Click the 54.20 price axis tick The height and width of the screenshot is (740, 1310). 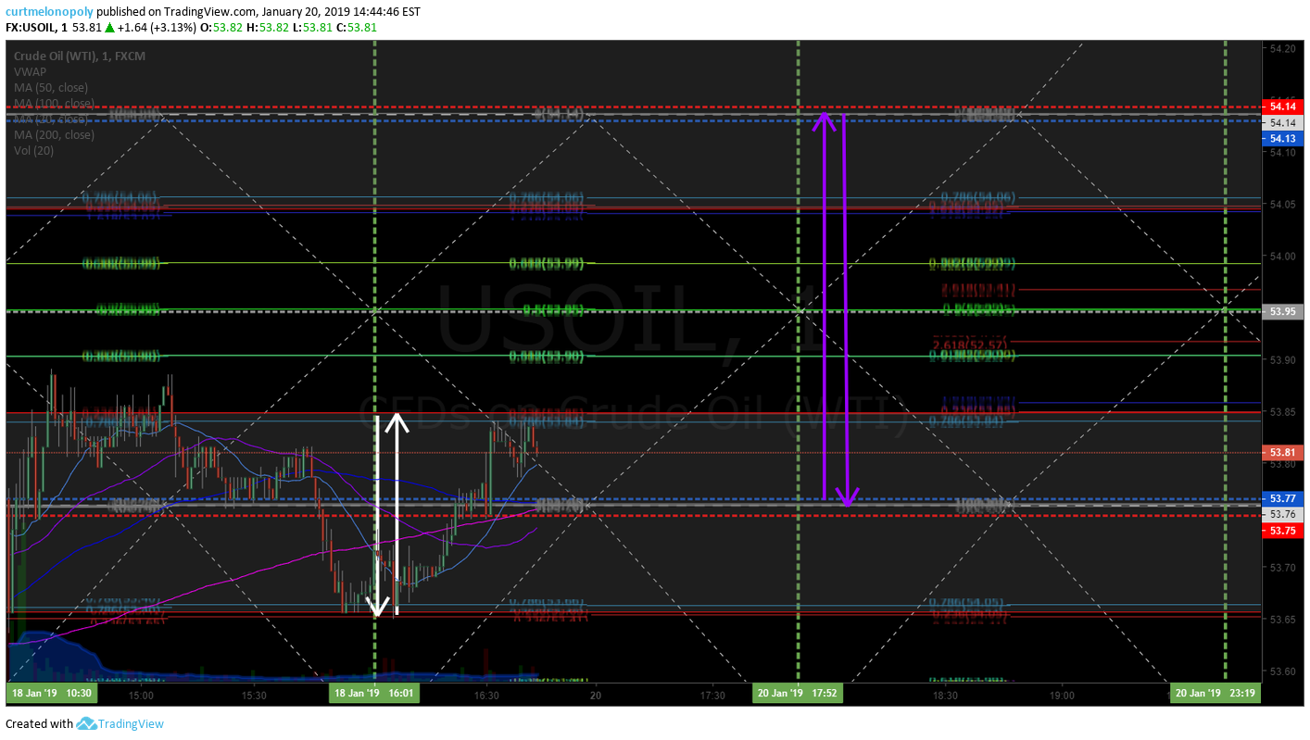coord(1283,49)
